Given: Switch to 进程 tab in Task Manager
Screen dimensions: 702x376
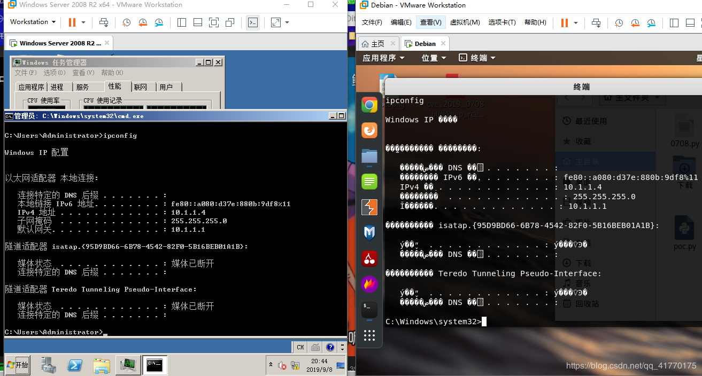Looking at the screenshot, I should [57, 87].
